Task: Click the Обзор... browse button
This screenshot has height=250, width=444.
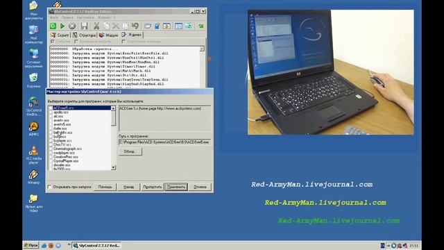Action: pos(130,151)
